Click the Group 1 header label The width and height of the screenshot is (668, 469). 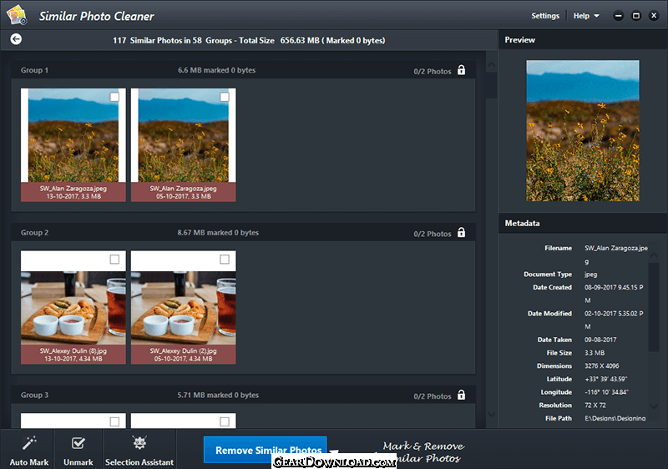[34, 70]
